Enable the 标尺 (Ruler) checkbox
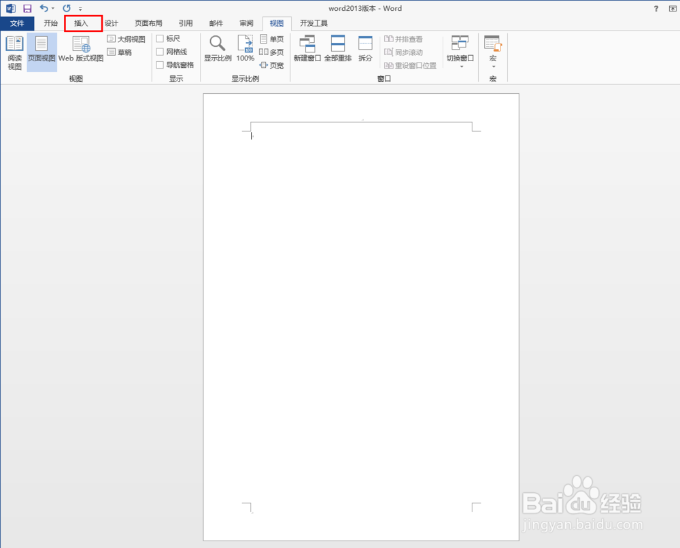The height and width of the screenshot is (548, 680). pyautogui.click(x=160, y=39)
